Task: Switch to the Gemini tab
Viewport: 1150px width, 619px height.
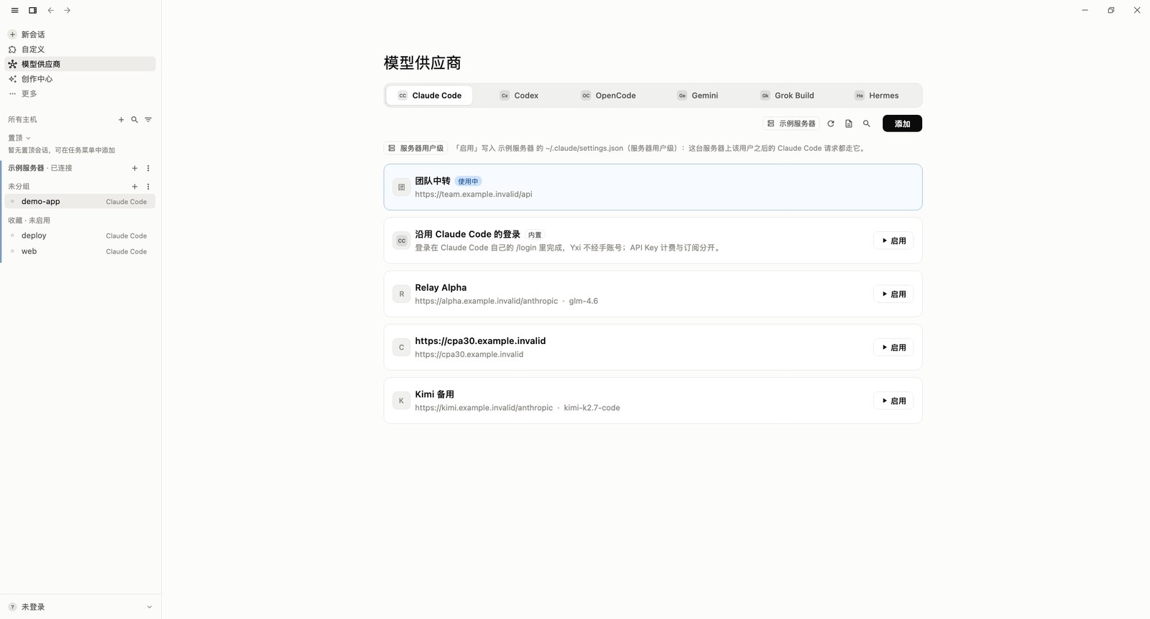Action: coord(697,96)
